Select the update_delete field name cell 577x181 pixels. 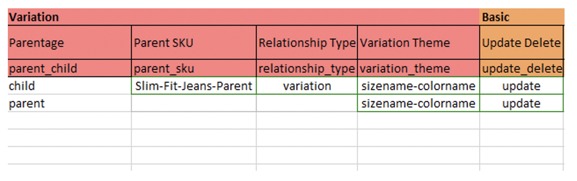(x=522, y=68)
